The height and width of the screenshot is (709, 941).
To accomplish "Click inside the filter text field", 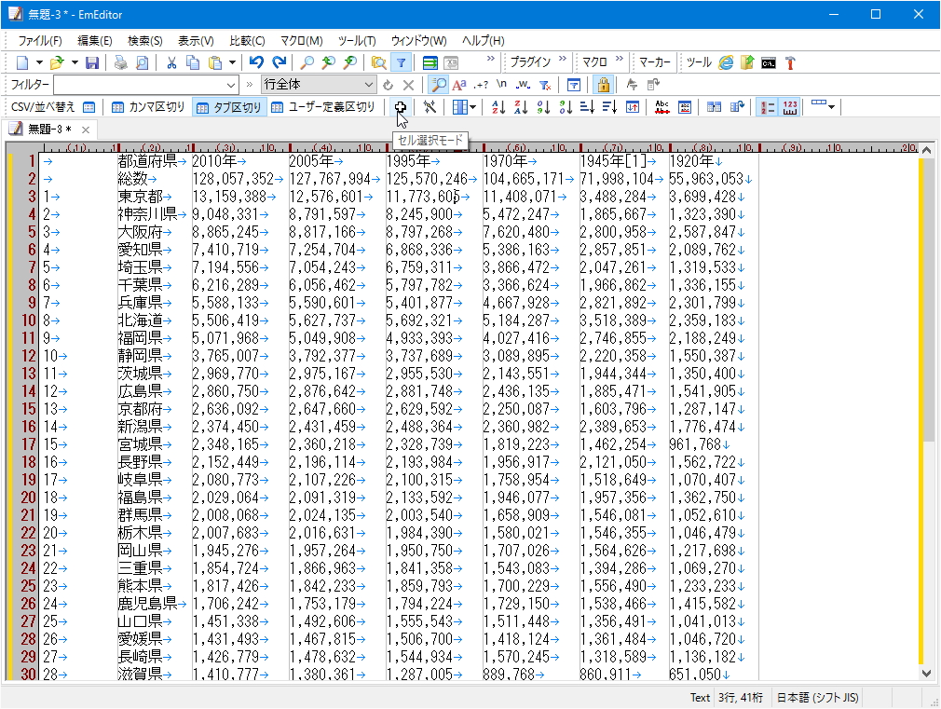I will pos(139,85).
